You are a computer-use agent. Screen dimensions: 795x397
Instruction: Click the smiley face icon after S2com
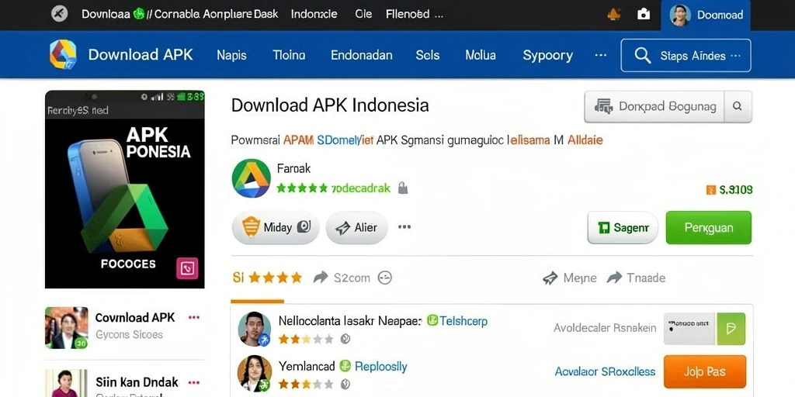pyautogui.click(x=385, y=278)
